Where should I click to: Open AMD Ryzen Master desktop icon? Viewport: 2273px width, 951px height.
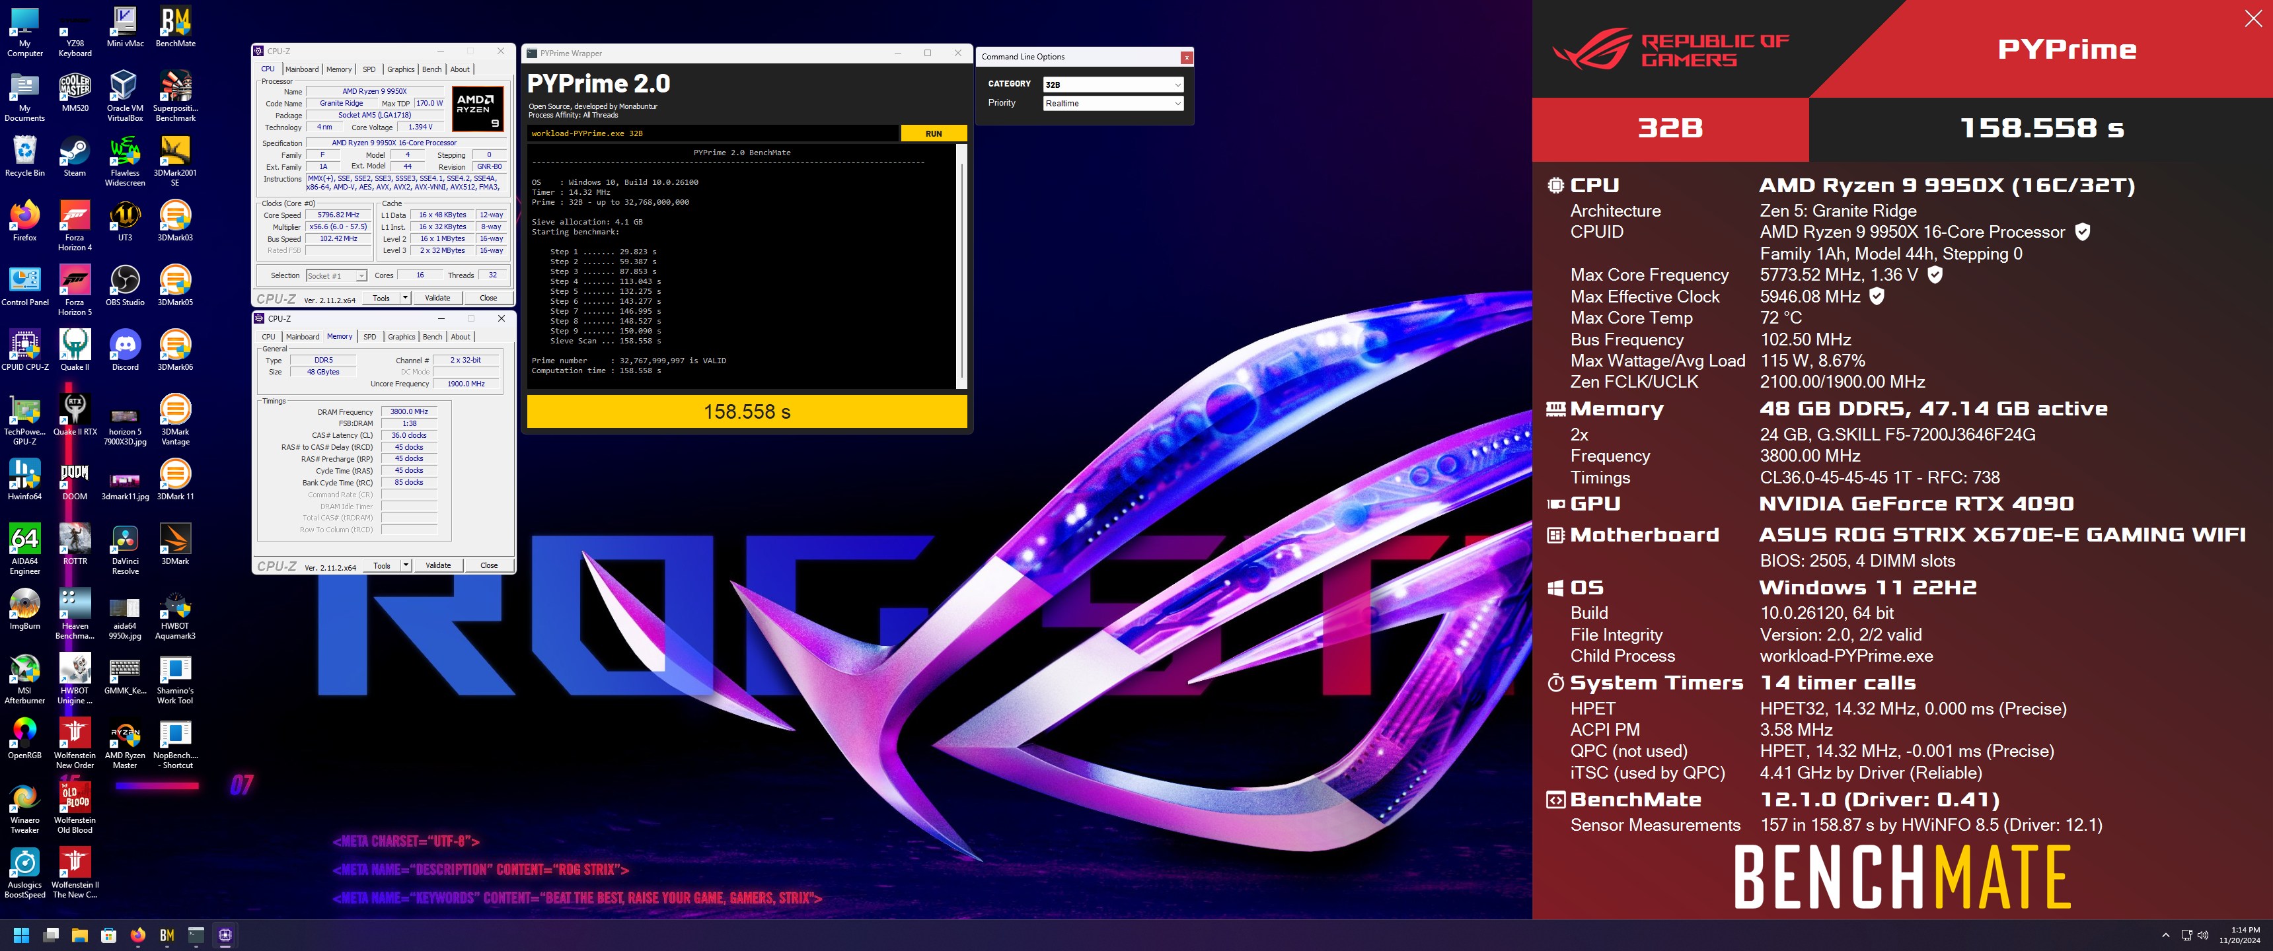coord(126,744)
